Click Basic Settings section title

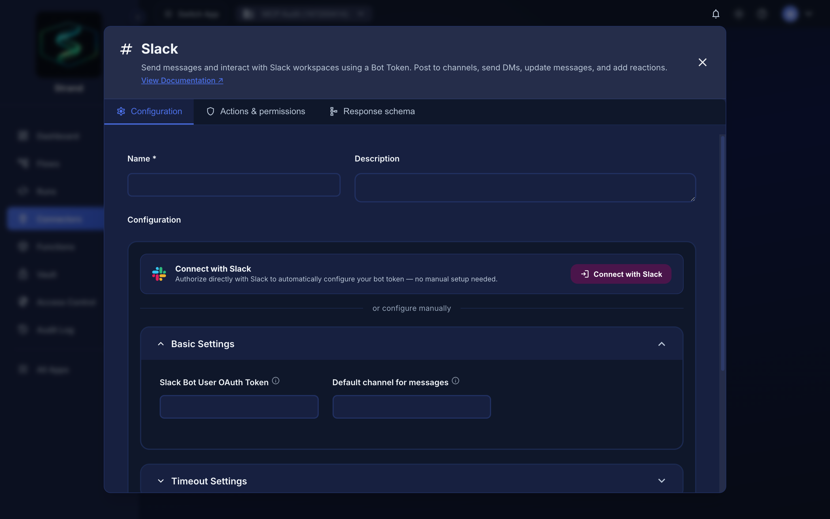(x=203, y=344)
